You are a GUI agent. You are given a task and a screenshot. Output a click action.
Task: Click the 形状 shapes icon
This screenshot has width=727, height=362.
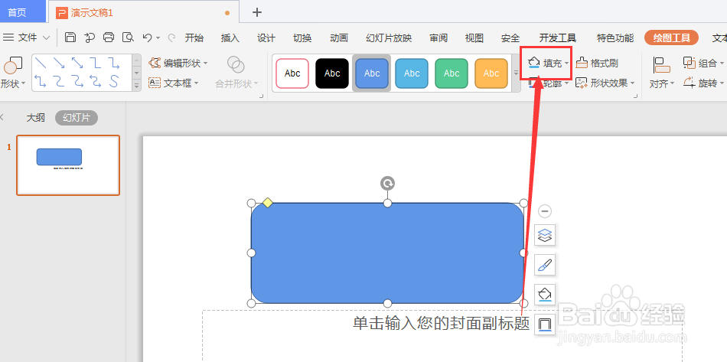pos(12,65)
